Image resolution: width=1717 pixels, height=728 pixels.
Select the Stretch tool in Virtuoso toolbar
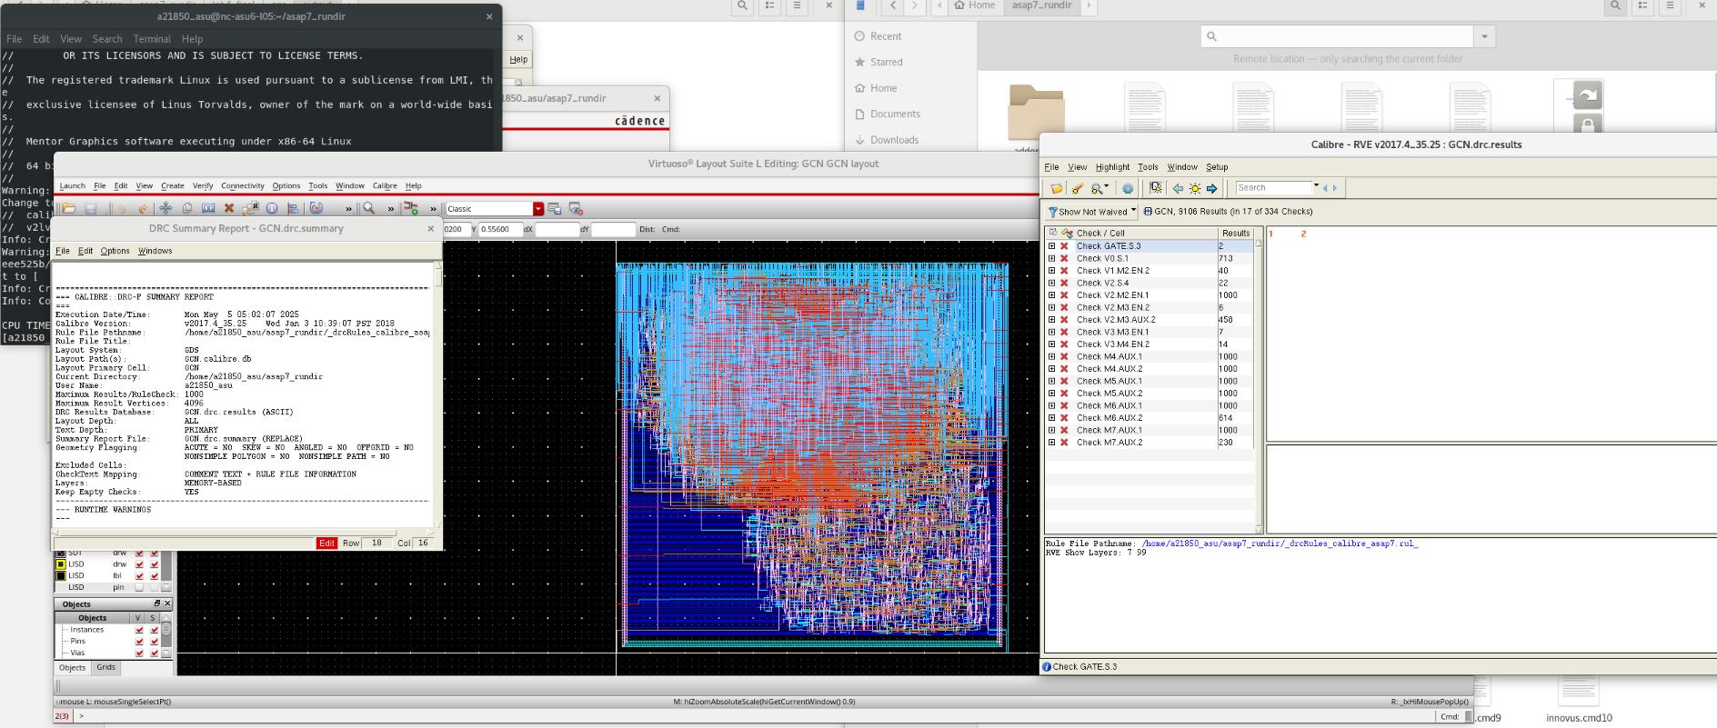pos(208,208)
